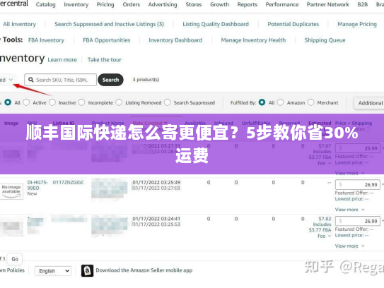Go to All Inventory tab
This screenshot has width=384, height=288.
20,24
